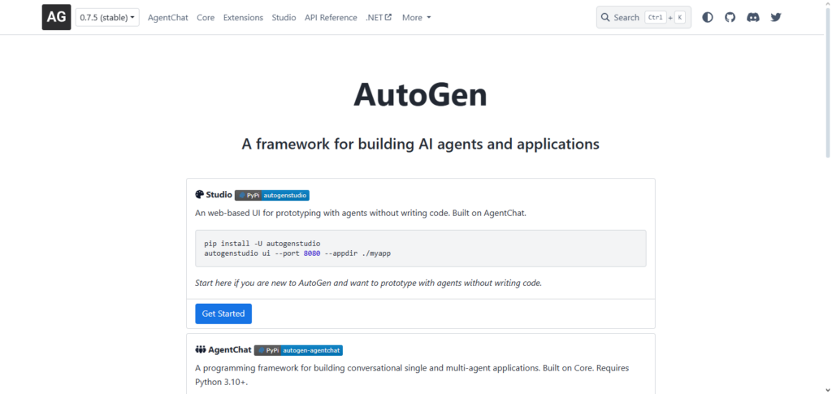Click the pip install -U autogenstudio line
The width and height of the screenshot is (832, 394).
pyautogui.click(x=262, y=244)
